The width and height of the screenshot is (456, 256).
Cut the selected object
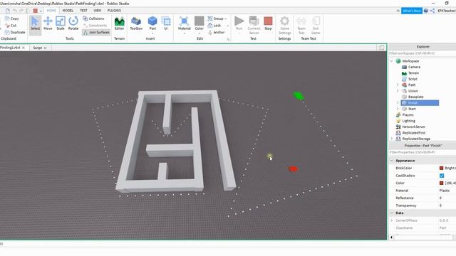tap(11, 26)
